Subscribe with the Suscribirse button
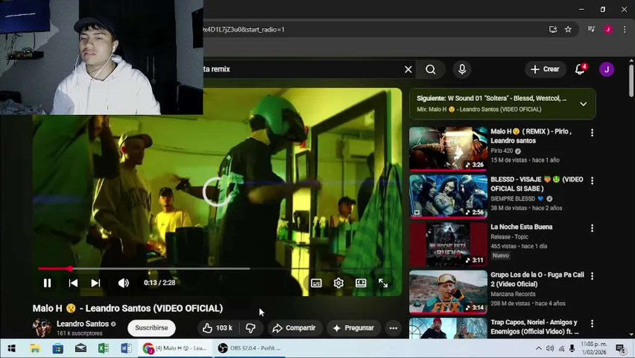Screen dimensions: 635x358 (x=152, y=328)
